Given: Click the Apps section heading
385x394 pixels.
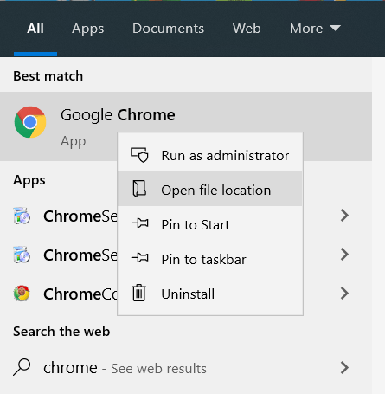Looking at the screenshot, I should pyautogui.click(x=29, y=180).
